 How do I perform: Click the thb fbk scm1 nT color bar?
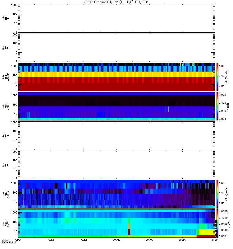pyautogui.click(x=217, y=106)
